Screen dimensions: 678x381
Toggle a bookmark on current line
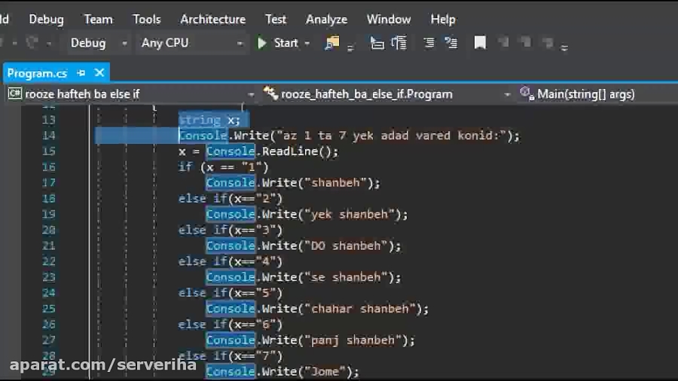coord(480,43)
